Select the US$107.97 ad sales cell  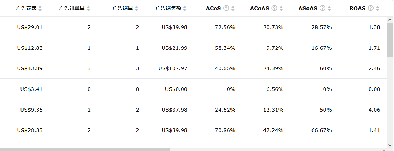click(x=173, y=68)
